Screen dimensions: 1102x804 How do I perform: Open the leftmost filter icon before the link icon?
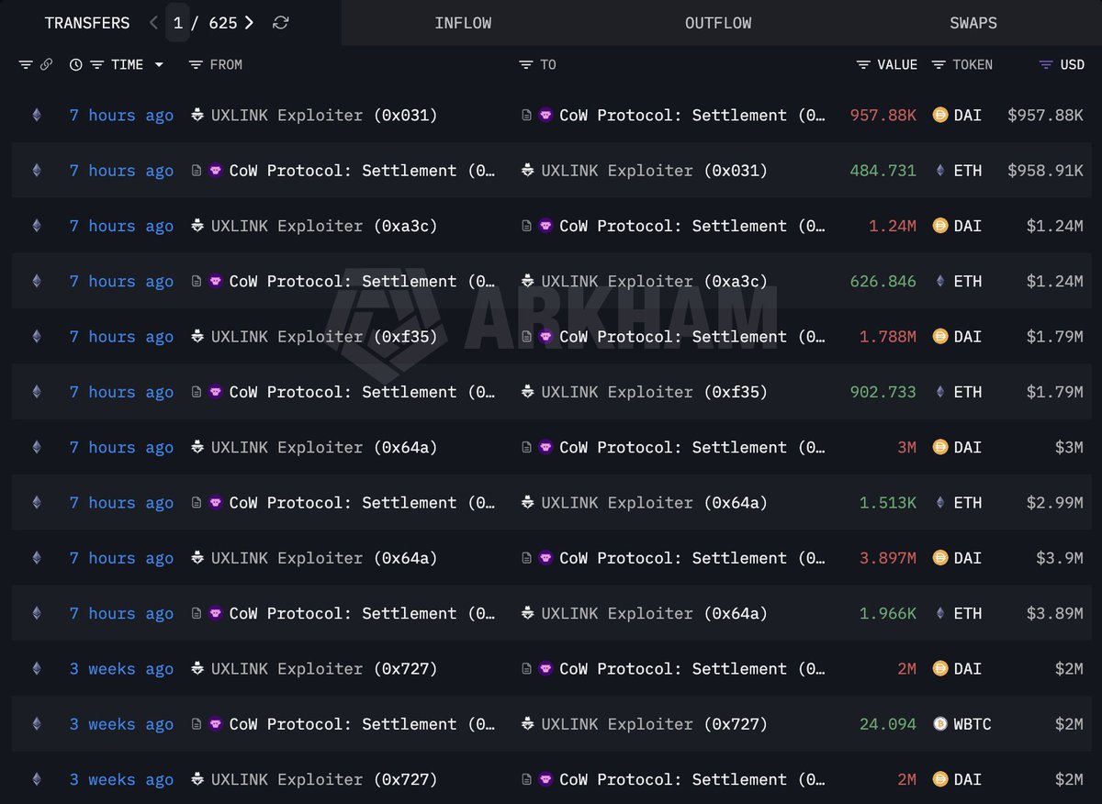coord(26,65)
